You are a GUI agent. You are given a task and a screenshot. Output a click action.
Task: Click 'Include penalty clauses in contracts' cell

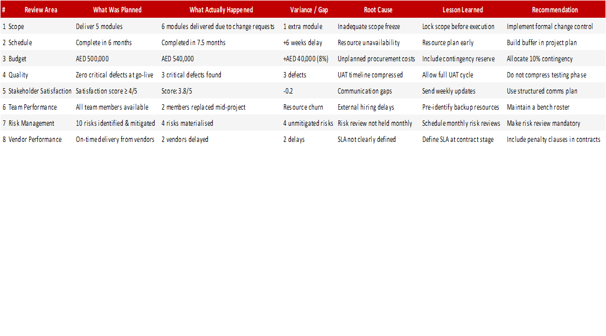(554, 140)
